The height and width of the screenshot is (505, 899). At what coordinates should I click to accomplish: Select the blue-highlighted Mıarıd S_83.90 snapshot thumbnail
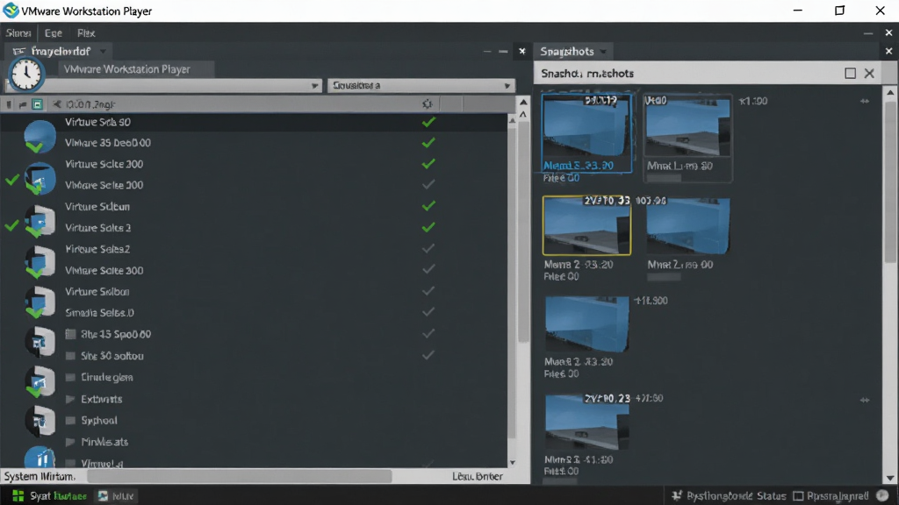click(x=586, y=133)
